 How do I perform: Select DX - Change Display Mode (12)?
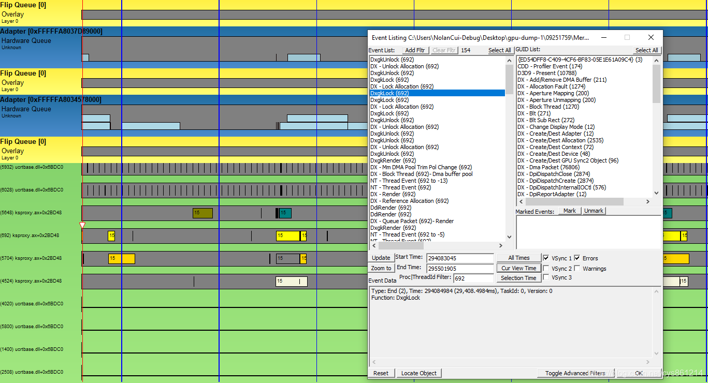[556, 127]
